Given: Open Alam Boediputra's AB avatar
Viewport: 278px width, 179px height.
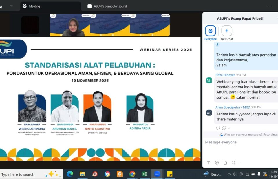Looking at the screenshot, I should 209,113.
